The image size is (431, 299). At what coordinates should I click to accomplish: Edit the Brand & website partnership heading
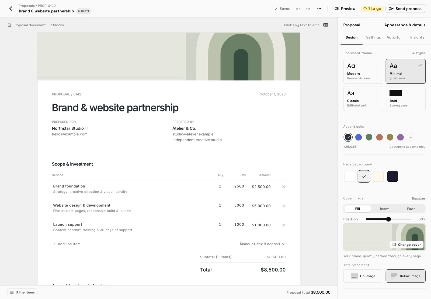[115, 108]
